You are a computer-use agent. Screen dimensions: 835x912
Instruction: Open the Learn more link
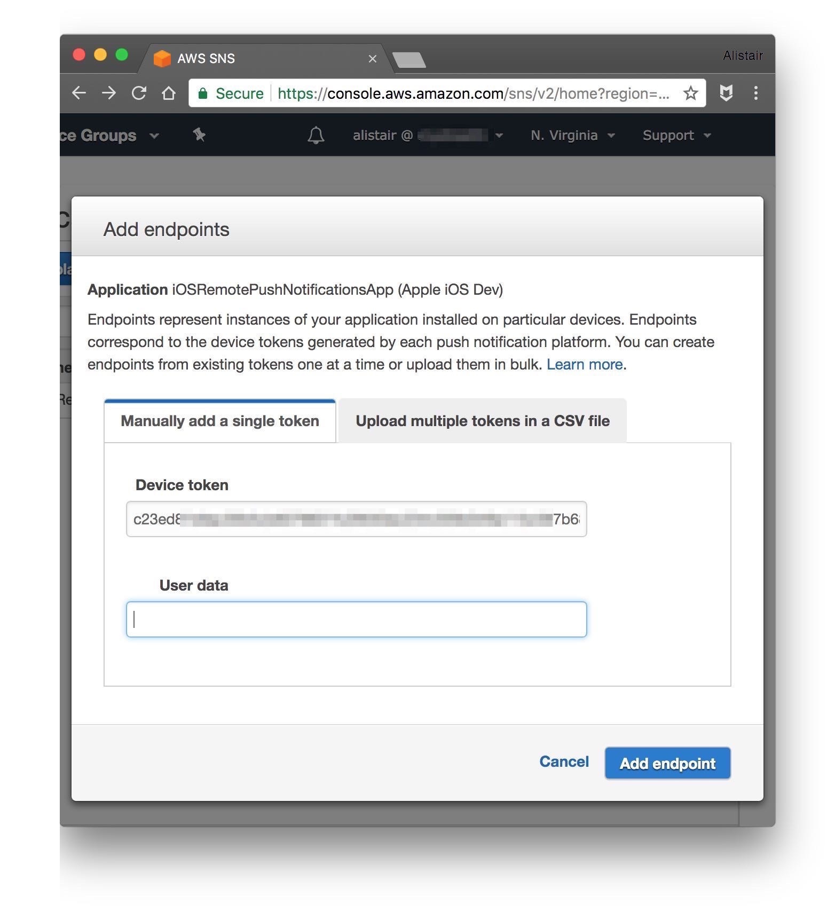pos(585,364)
